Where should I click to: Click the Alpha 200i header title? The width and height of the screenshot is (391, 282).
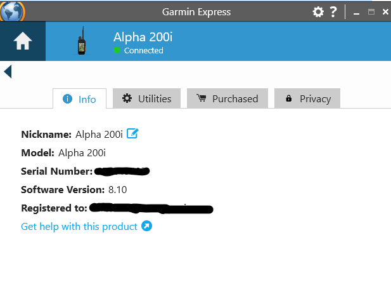[x=143, y=37]
